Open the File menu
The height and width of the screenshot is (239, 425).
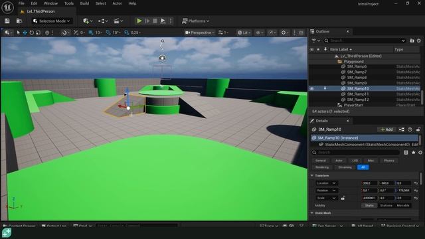(x=21, y=3)
